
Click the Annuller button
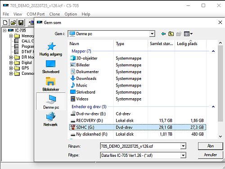210,155
